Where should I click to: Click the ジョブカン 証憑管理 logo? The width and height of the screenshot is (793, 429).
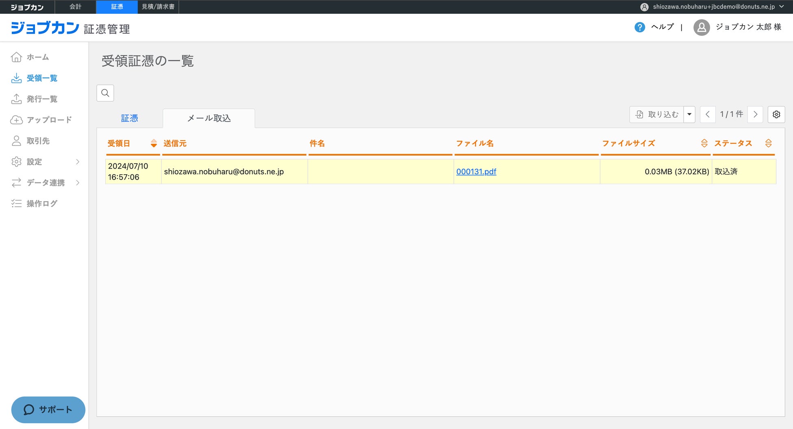[70, 28]
